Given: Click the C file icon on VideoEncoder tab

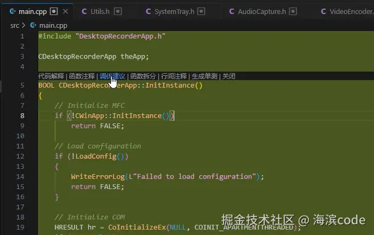Looking at the screenshot, I should (323, 12).
